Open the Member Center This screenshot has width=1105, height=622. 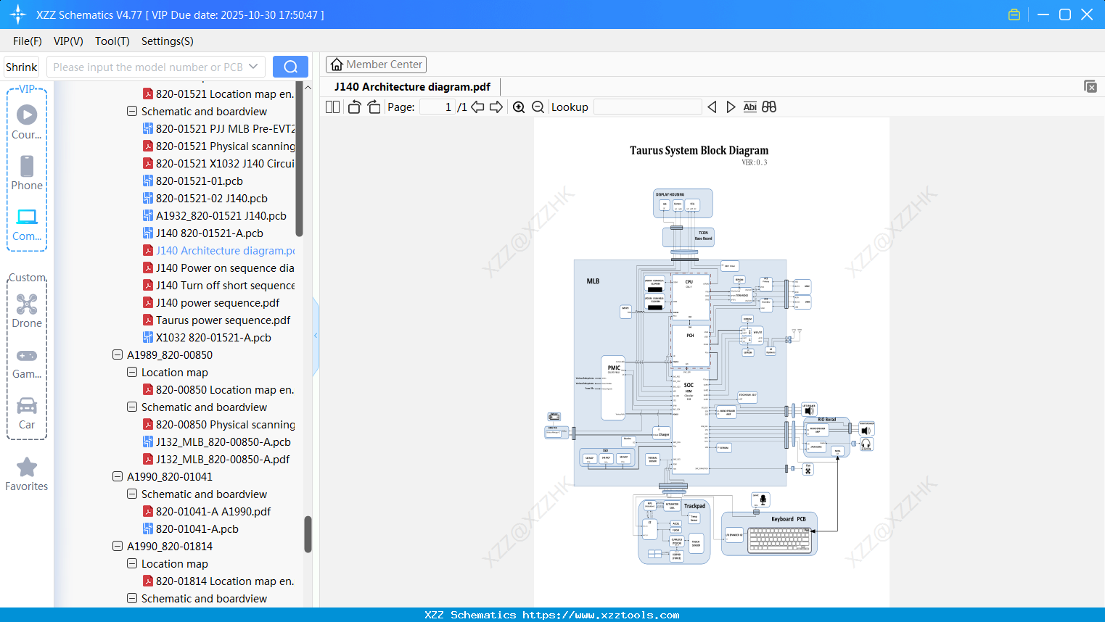(376, 65)
